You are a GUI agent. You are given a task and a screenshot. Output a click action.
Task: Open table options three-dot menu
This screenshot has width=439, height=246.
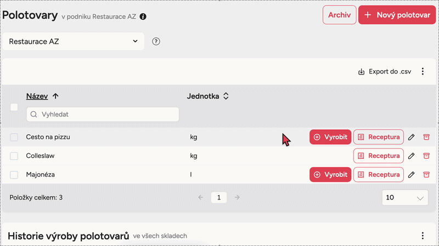pyautogui.click(x=423, y=71)
